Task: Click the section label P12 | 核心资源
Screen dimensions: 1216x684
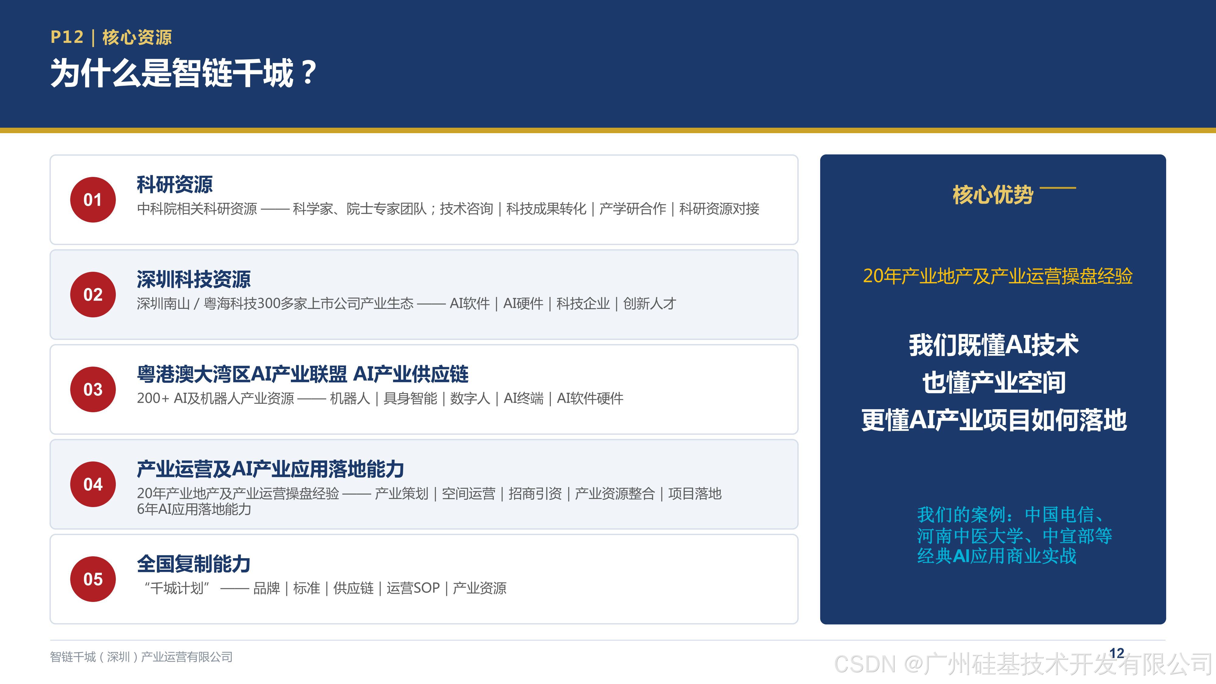Action: [x=111, y=37]
